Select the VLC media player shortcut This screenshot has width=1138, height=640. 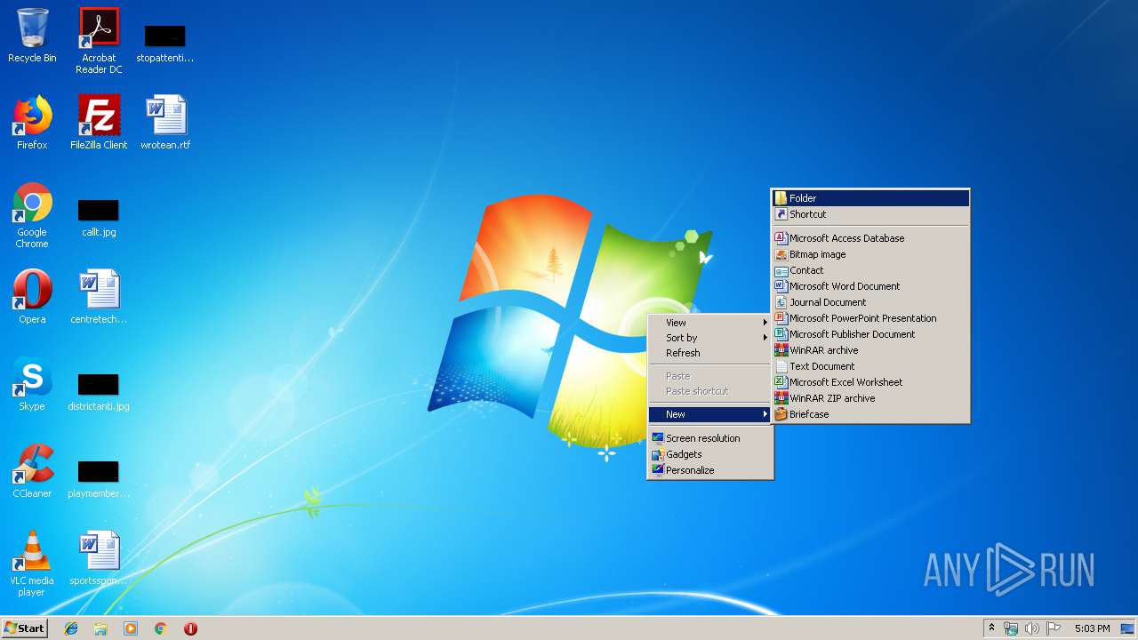click(x=32, y=564)
